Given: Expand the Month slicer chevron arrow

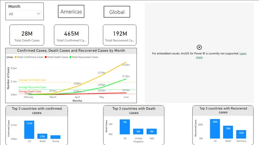Looking at the screenshot, I should (38, 14).
